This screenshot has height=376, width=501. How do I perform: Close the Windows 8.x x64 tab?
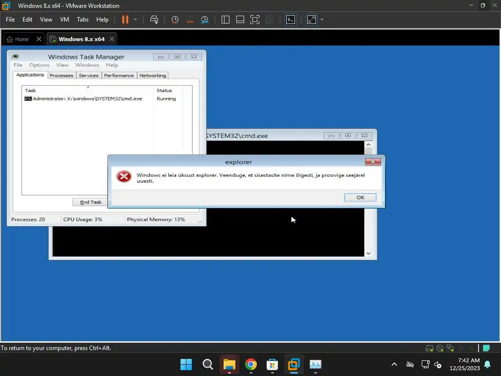point(112,39)
